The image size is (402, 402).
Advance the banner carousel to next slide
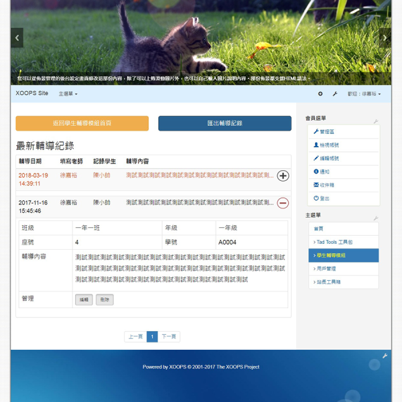click(385, 38)
